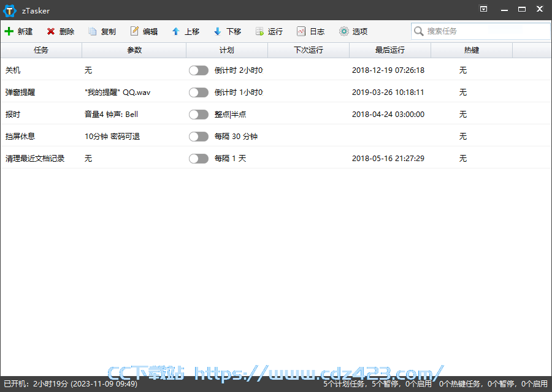Sort by the 计划 column header

227,50
